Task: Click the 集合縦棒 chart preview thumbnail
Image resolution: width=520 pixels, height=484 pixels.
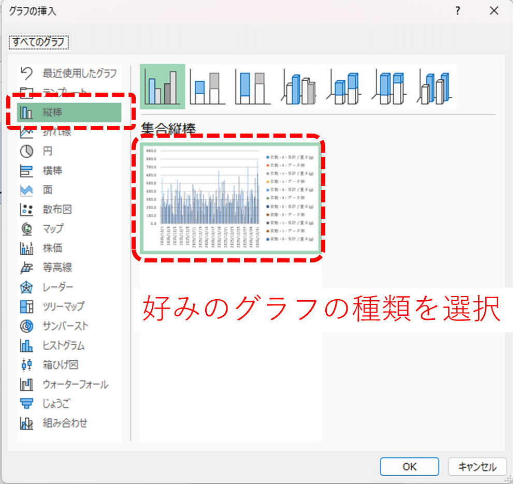Action: (230, 198)
